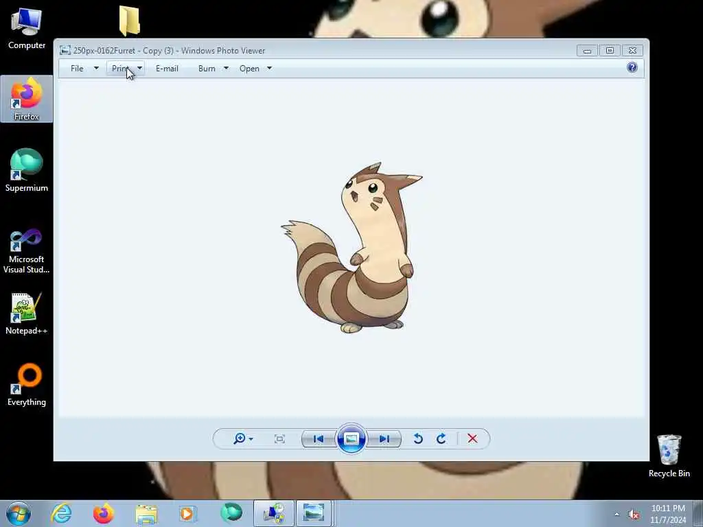
Task: Delete the picture with red X
Action: click(x=472, y=438)
